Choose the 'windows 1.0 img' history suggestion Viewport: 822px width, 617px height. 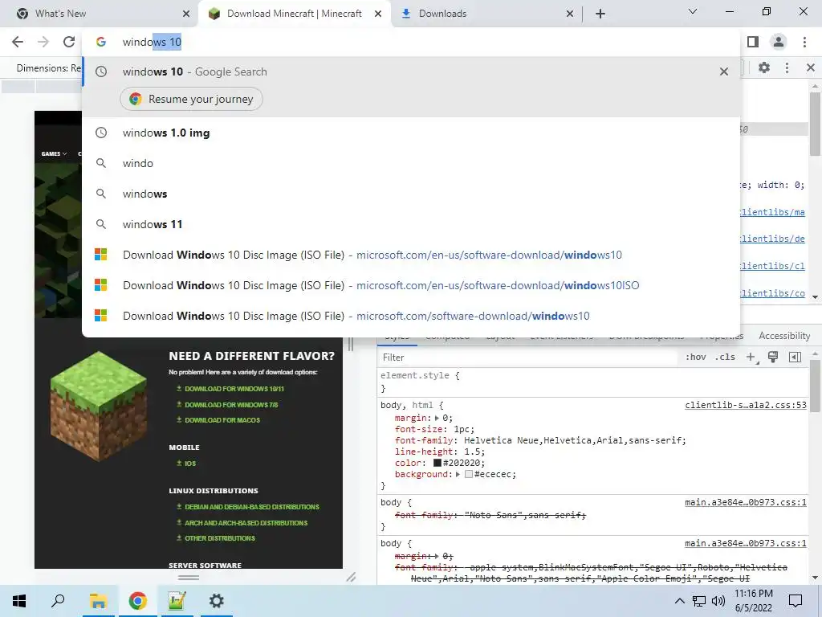click(411, 133)
